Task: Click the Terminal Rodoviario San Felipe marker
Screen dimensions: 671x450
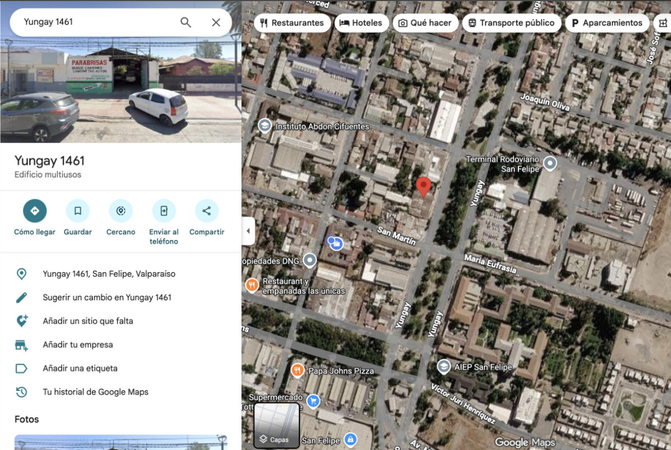Action: click(x=550, y=163)
